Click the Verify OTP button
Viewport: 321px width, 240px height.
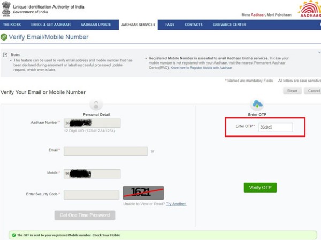tap(260, 188)
